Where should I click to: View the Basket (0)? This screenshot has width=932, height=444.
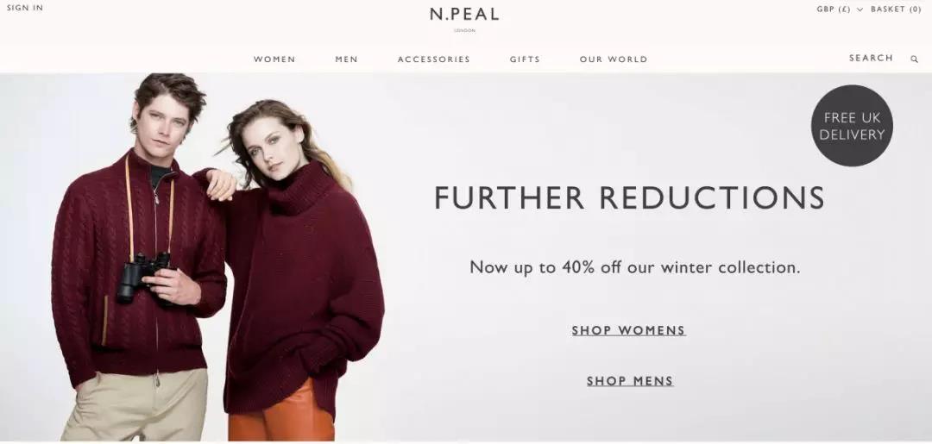pyautogui.click(x=896, y=9)
